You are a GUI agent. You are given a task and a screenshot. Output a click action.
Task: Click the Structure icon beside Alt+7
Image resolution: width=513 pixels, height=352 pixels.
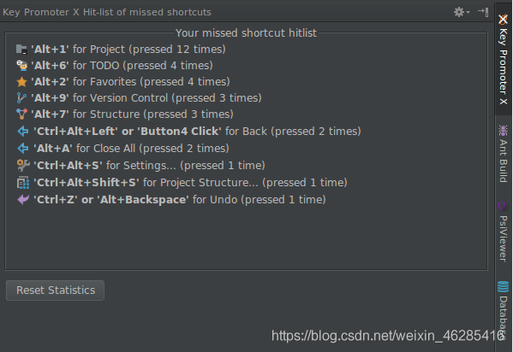pos(21,114)
